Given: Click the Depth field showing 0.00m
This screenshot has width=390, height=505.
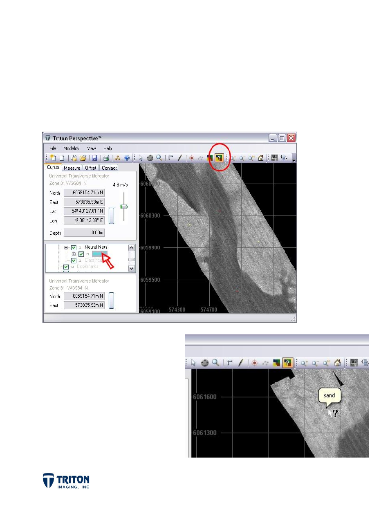Looking at the screenshot, I should (84, 233).
